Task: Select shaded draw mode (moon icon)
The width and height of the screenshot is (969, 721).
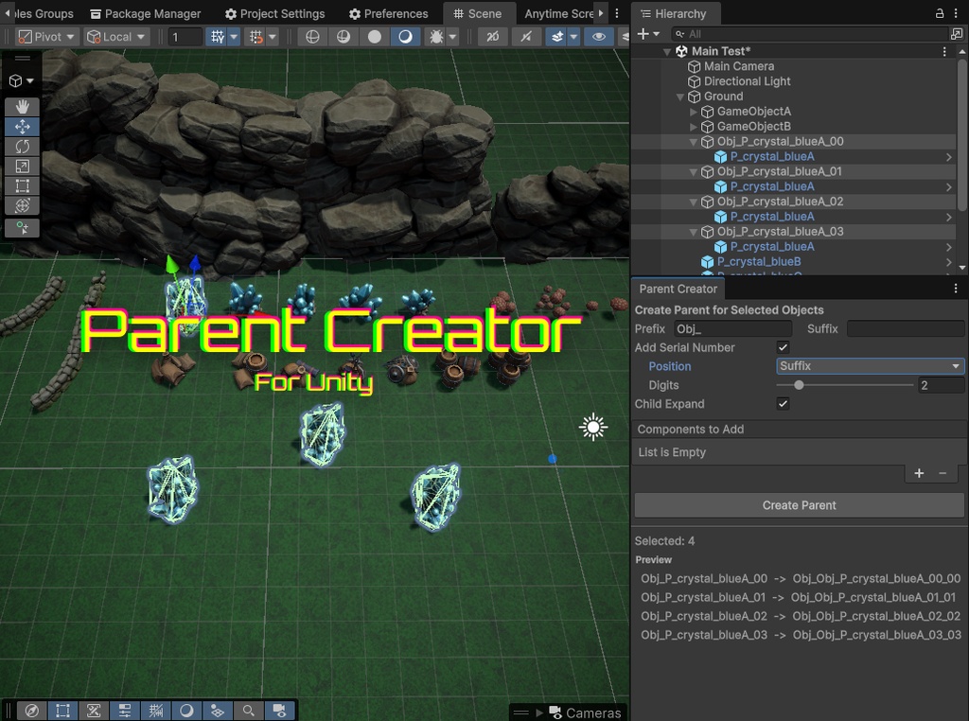Action: 405,37
